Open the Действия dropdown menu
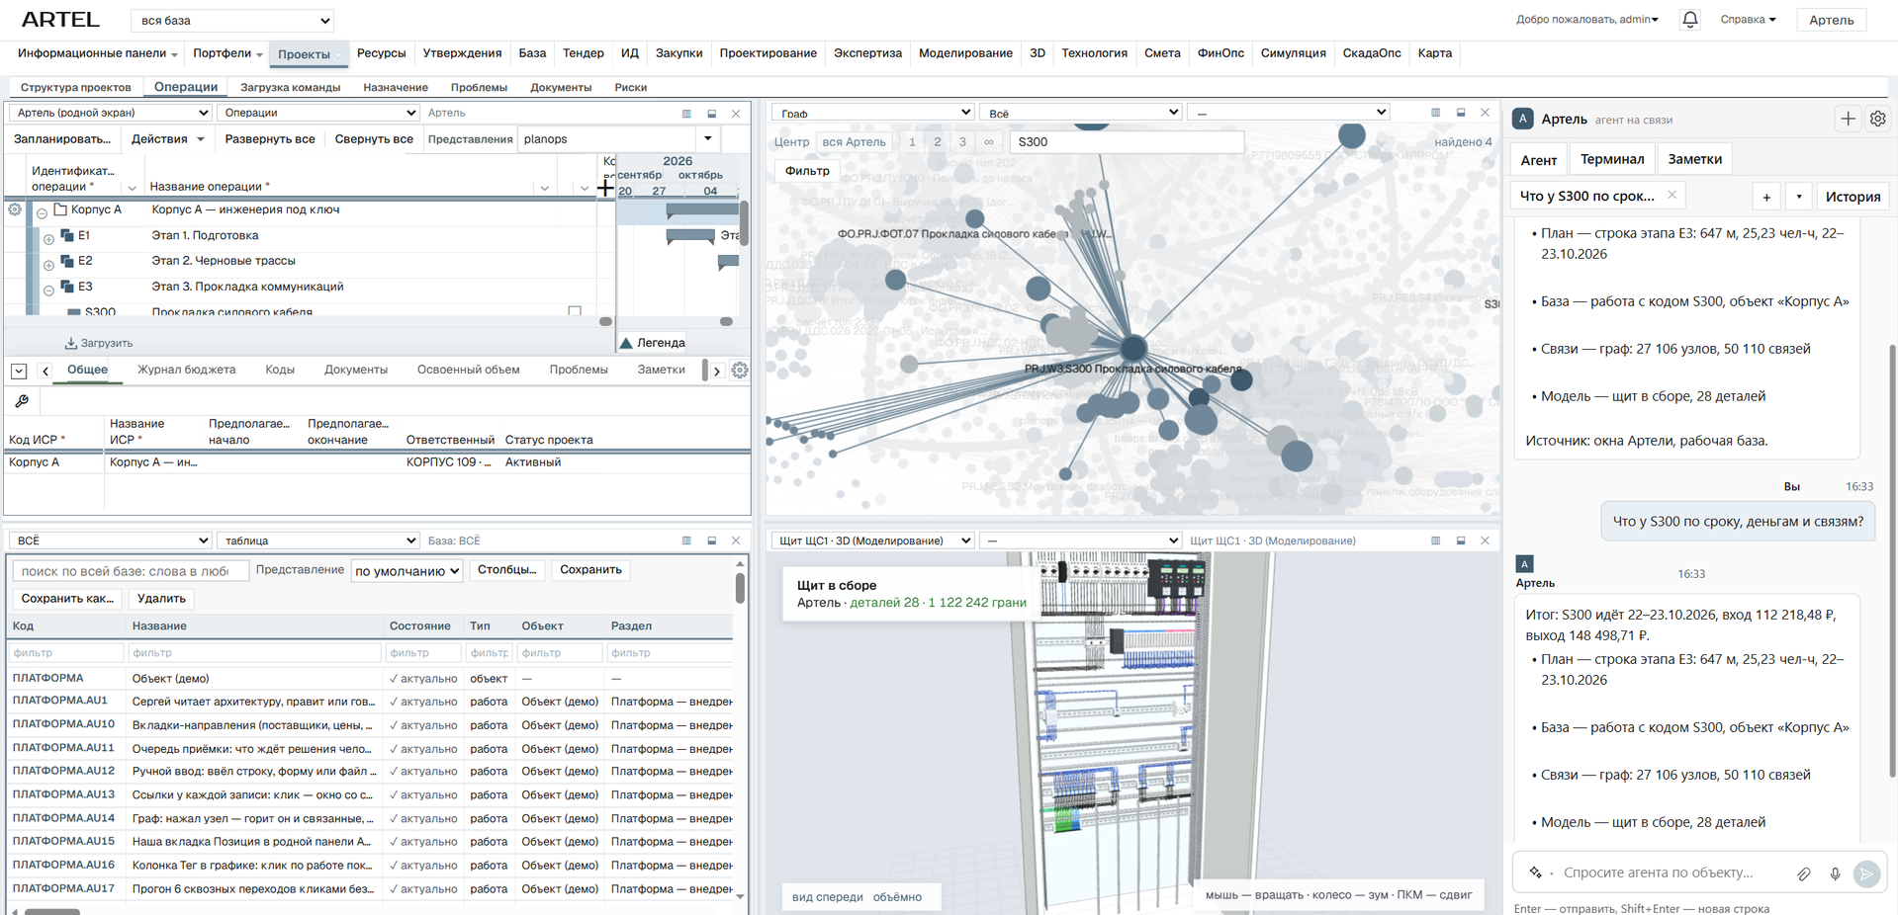 click(167, 139)
